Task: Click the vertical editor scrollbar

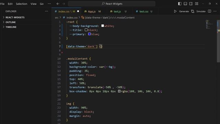Action: click(x=218, y=41)
